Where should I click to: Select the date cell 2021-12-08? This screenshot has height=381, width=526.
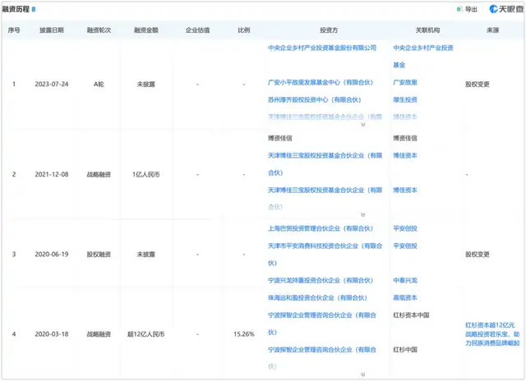[51, 175]
